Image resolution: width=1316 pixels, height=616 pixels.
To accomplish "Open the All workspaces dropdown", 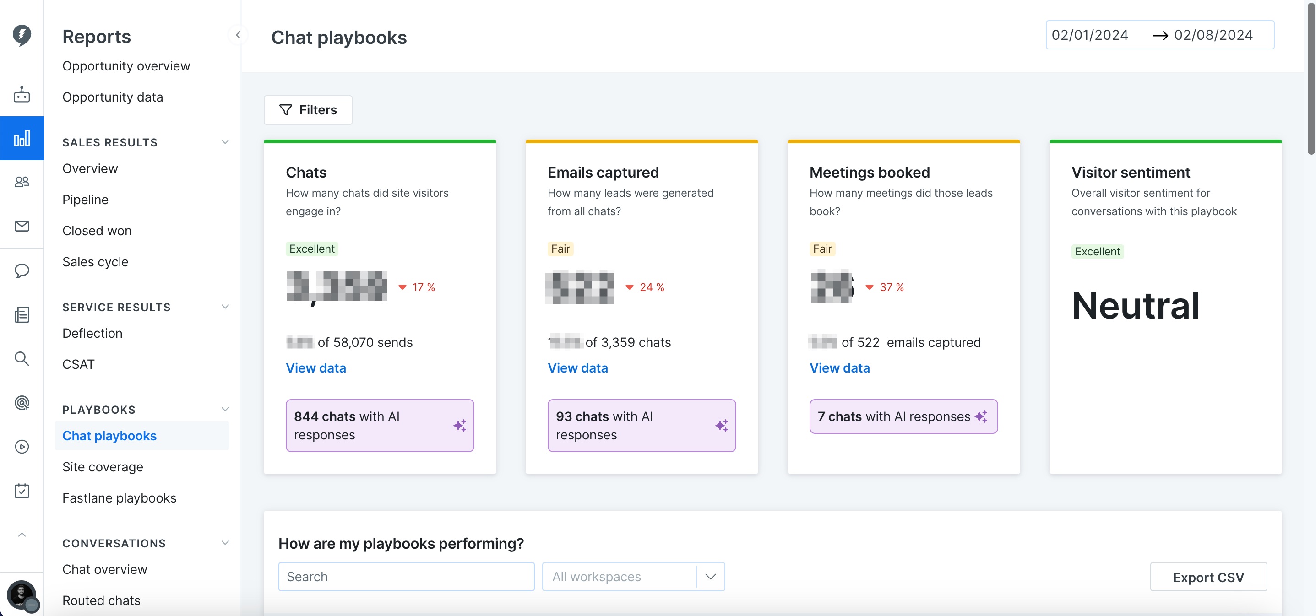I will point(633,577).
